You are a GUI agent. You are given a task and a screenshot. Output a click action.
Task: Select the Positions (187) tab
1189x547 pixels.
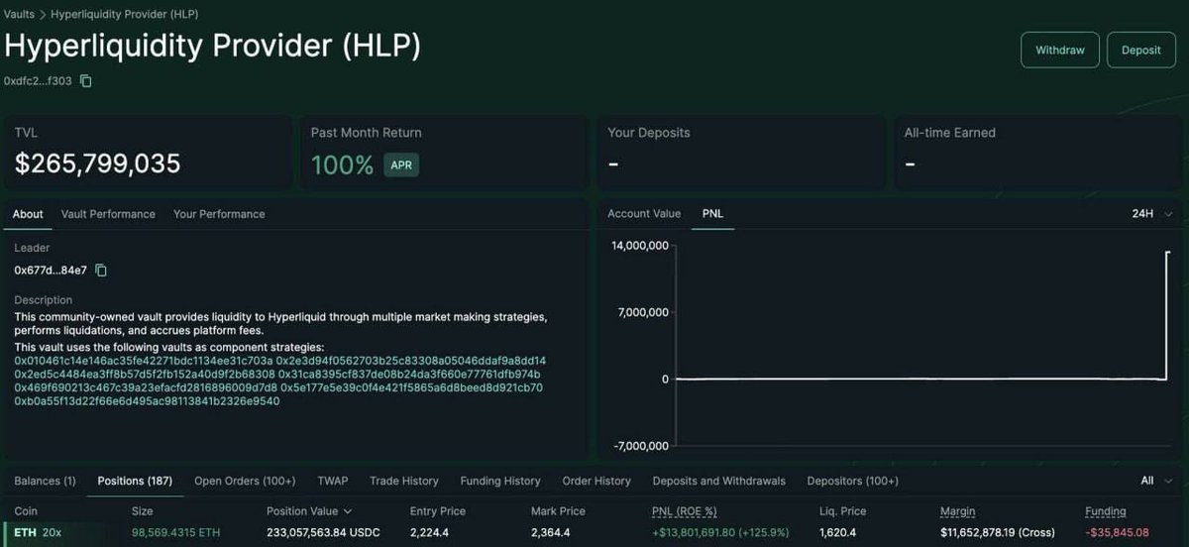tap(135, 481)
